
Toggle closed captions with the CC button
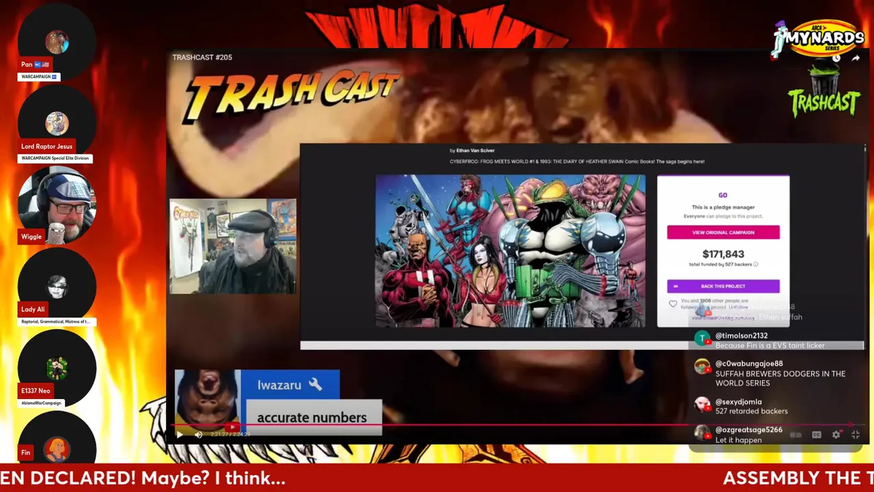click(817, 435)
